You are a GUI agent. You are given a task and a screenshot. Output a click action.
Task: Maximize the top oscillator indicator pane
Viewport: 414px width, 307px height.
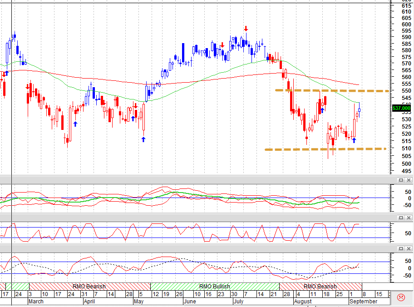tap(401, 180)
